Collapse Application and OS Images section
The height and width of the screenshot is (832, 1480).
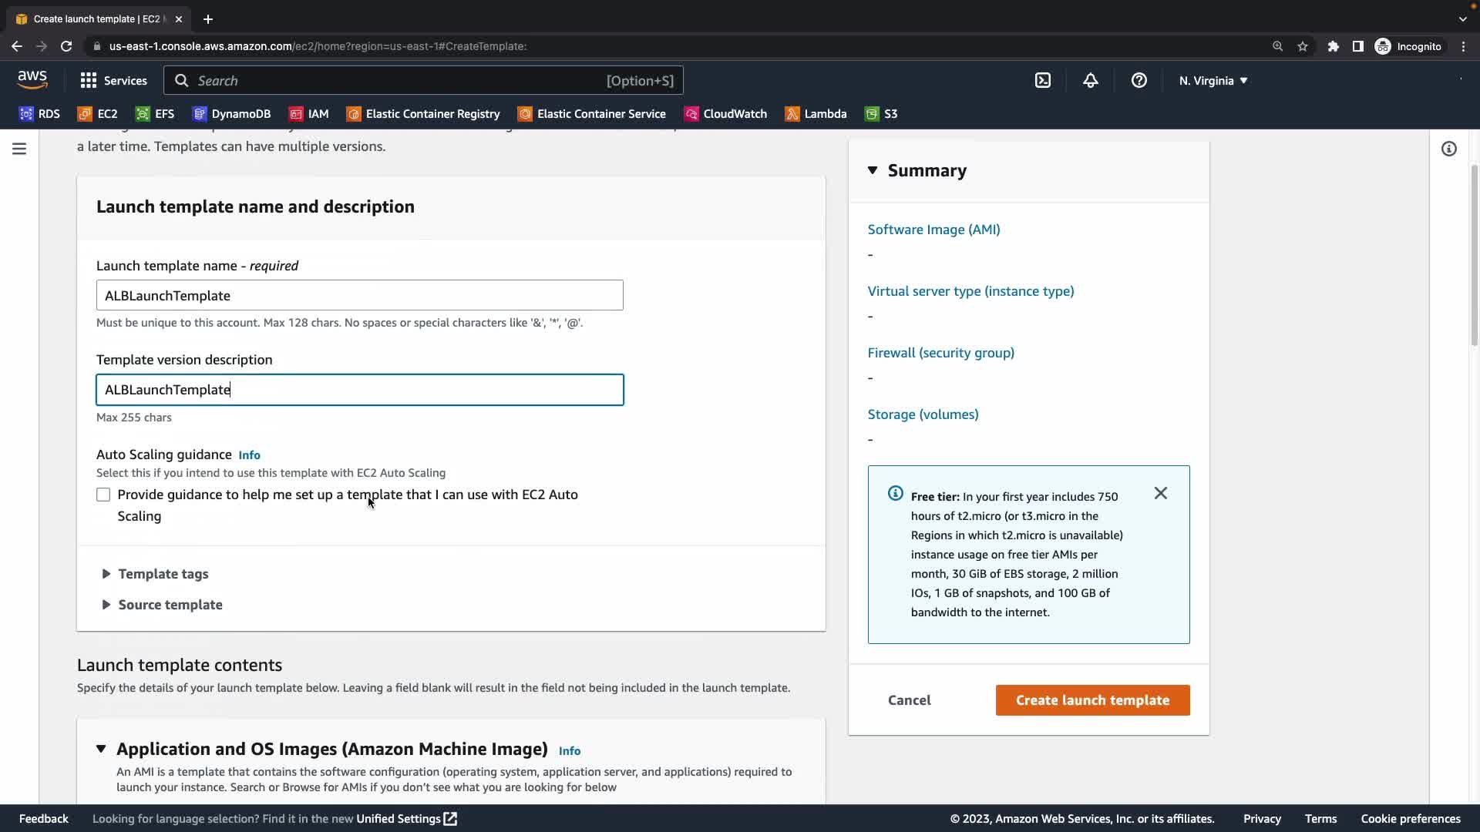coord(101,749)
